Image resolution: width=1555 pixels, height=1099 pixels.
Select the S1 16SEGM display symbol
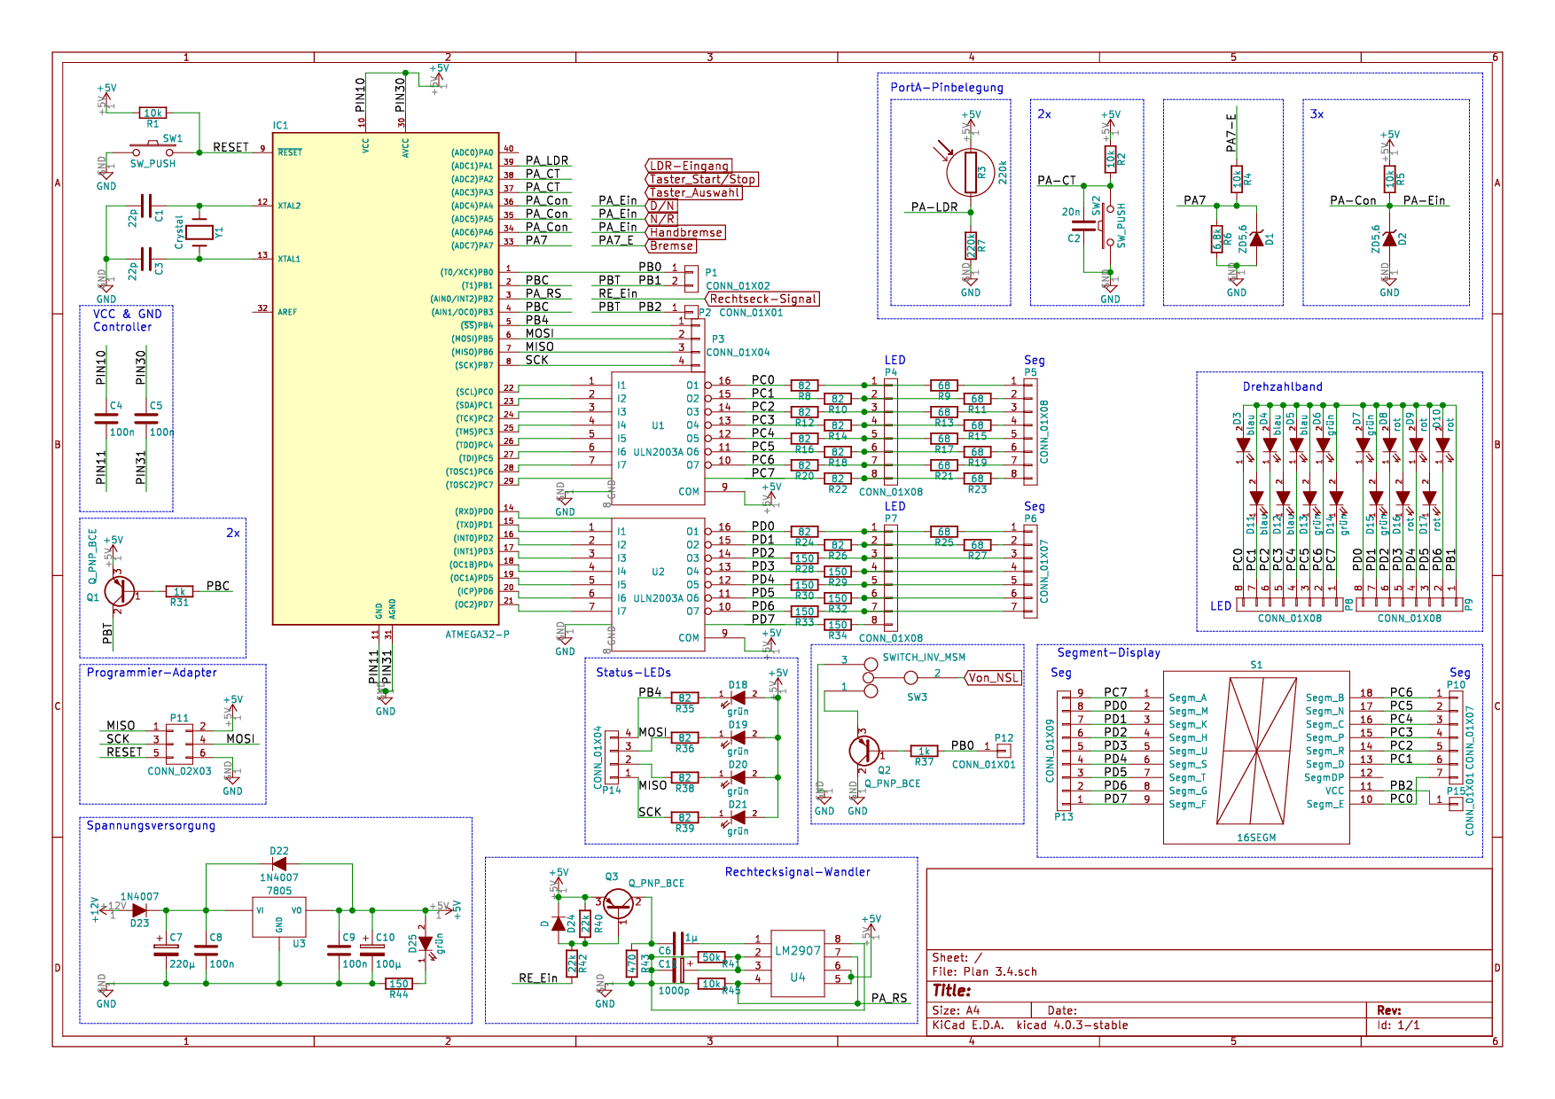pos(1256,758)
